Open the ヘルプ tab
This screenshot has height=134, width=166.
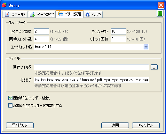93,14
